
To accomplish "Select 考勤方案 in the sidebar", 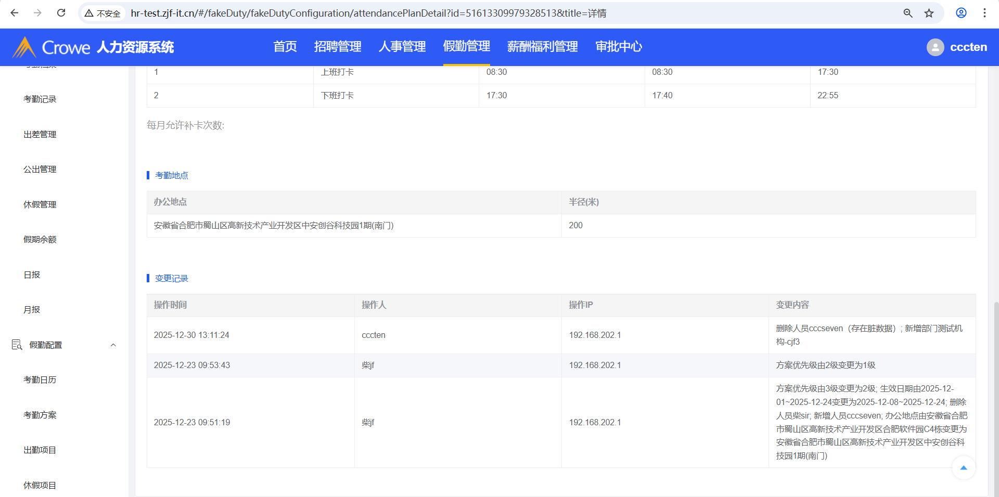I will [40, 415].
